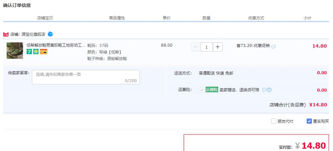Screen dimensions: 333x151
Task: Open the shop link 源宝伦旗舰店
Action: click(x=33, y=34)
